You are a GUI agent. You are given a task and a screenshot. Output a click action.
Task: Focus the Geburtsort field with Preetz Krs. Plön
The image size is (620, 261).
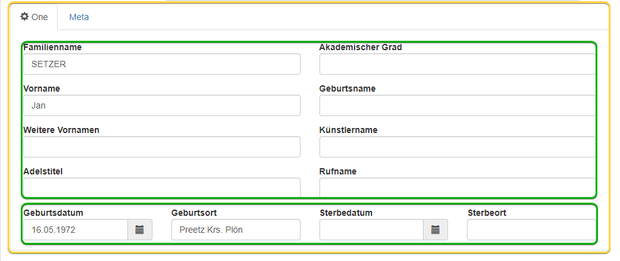coord(236,230)
